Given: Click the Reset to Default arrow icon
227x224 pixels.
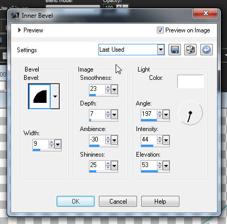Looking at the screenshot, I should (x=207, y=50).
